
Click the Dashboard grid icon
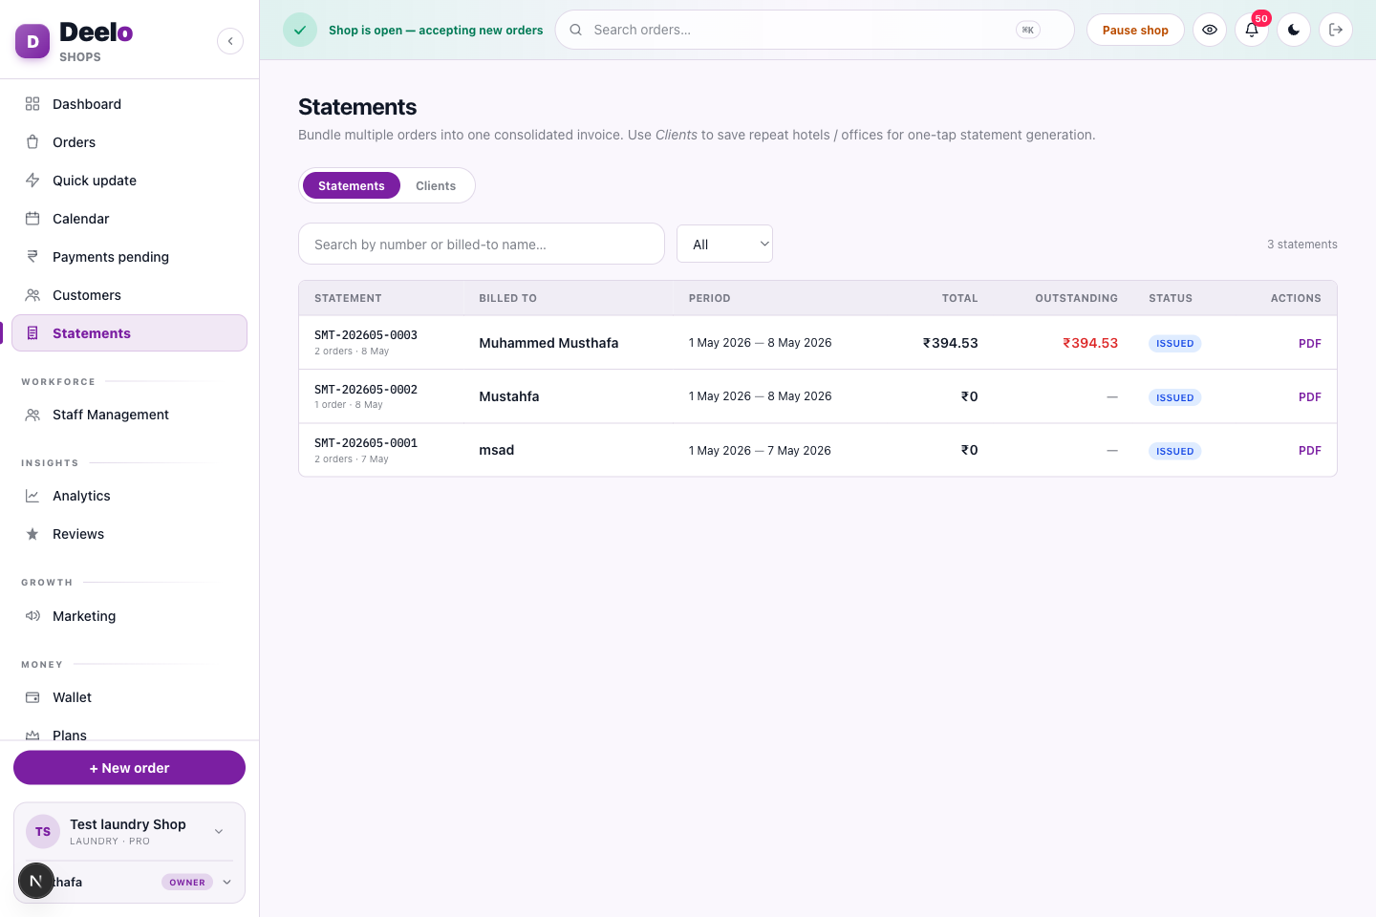(32, 104)
